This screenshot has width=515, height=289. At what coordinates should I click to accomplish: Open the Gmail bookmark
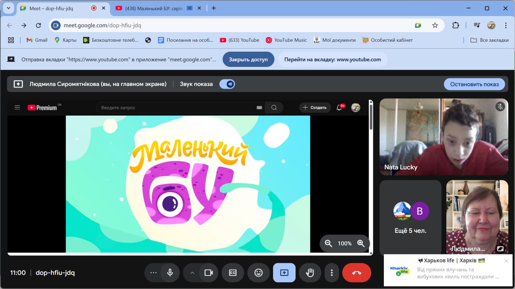pyautogui.click(x=37, y=40)
